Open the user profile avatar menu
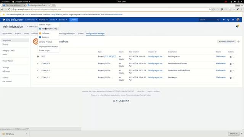Viewport: 244px width, 137px height. [238, 19]
